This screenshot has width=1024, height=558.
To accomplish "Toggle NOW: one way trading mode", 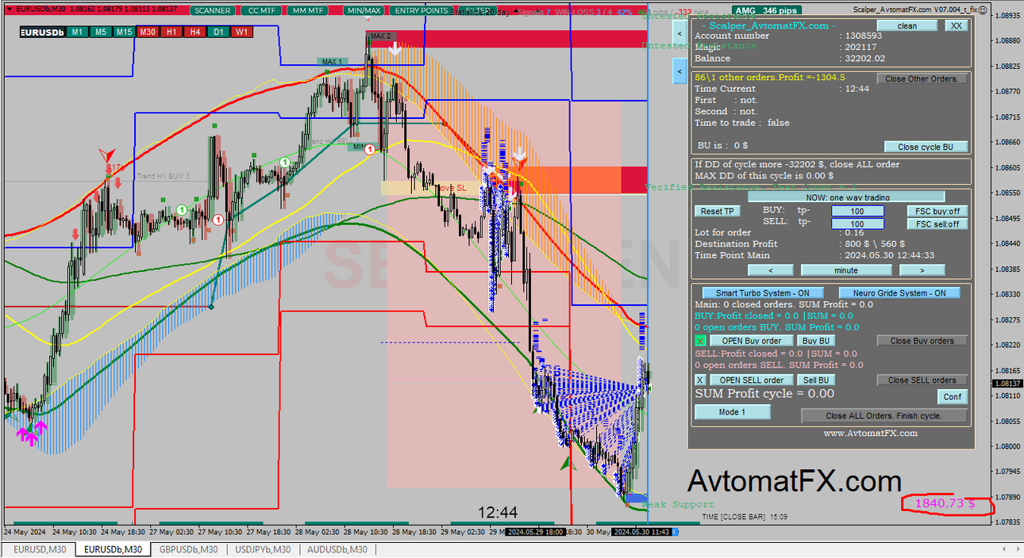I will 846,197.
